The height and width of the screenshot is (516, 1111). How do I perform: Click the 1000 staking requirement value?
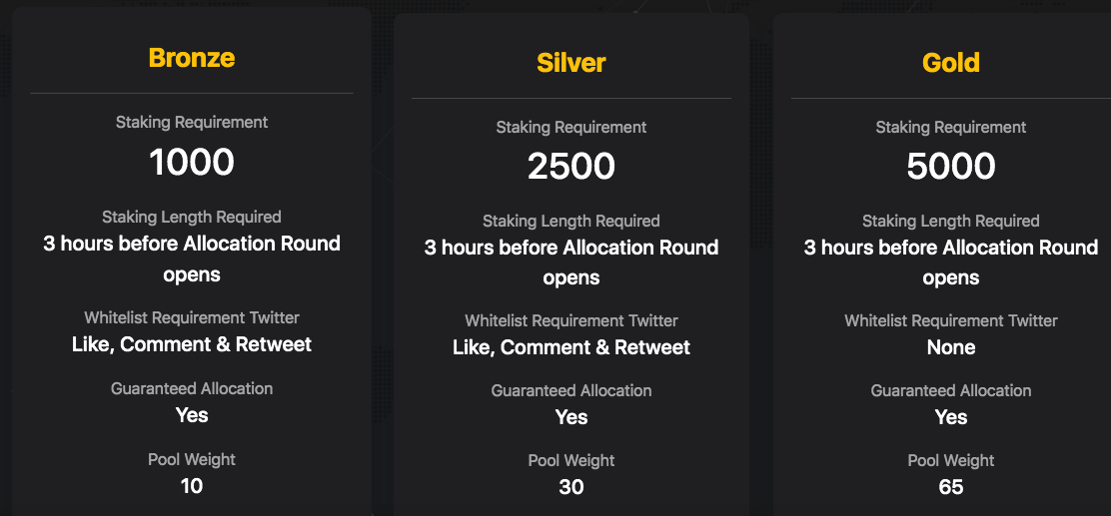(x=192, y=162)
